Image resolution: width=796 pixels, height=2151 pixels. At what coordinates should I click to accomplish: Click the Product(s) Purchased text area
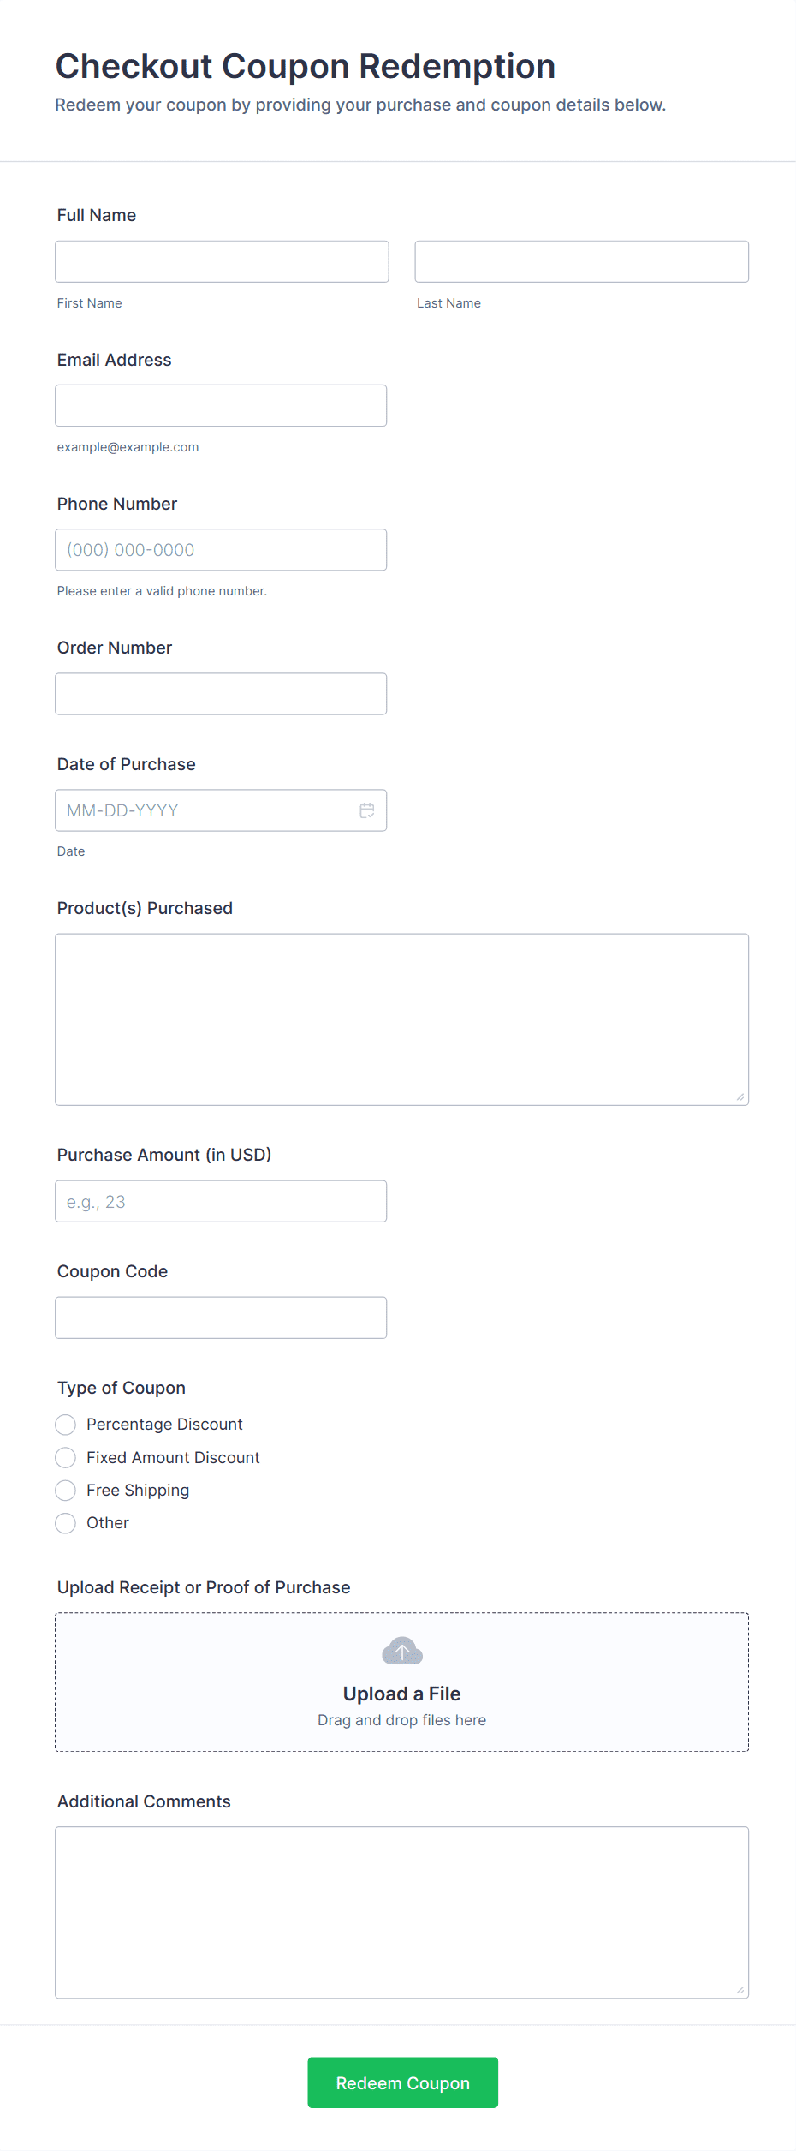(x=401, y=1019)
